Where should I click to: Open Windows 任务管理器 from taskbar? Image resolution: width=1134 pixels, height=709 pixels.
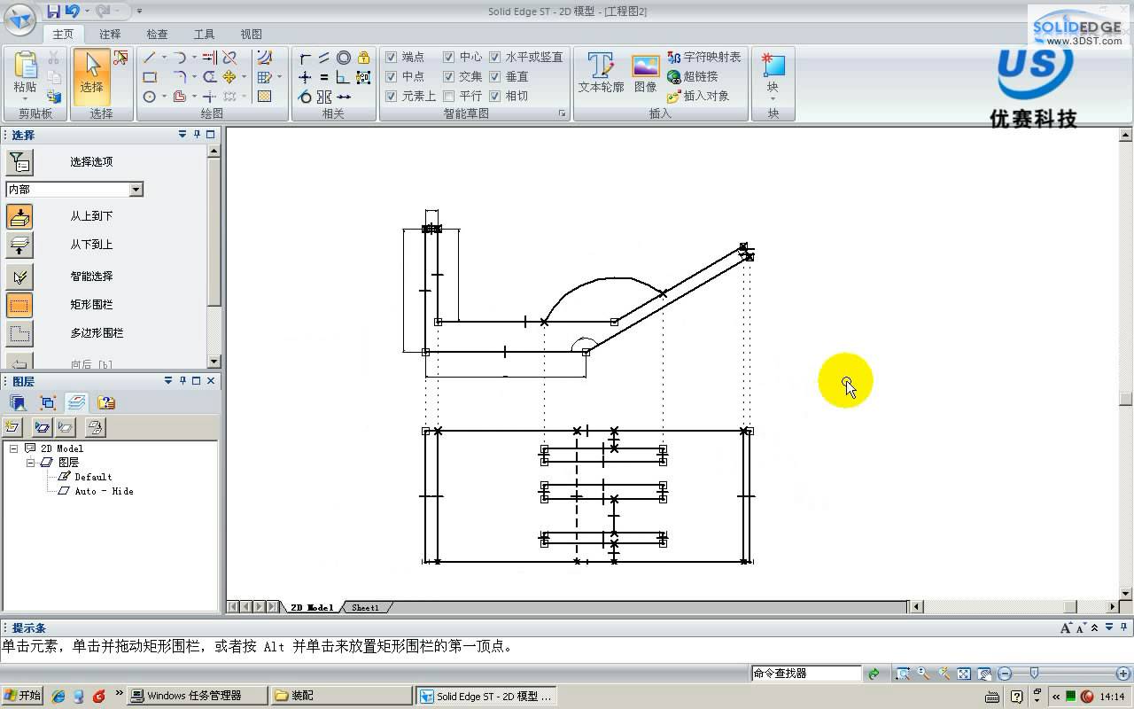pos(196,696)
